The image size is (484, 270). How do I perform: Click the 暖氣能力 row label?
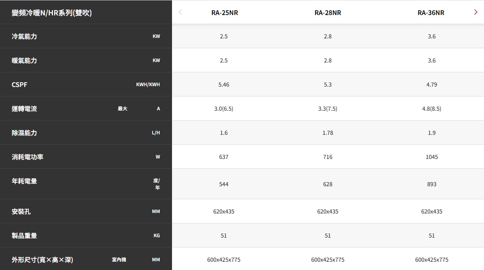tap(25, 60)
